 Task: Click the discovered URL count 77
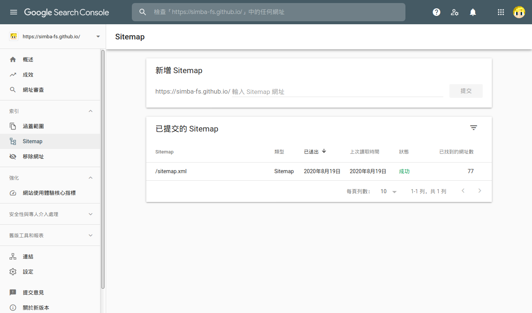[x=471, y=171]
